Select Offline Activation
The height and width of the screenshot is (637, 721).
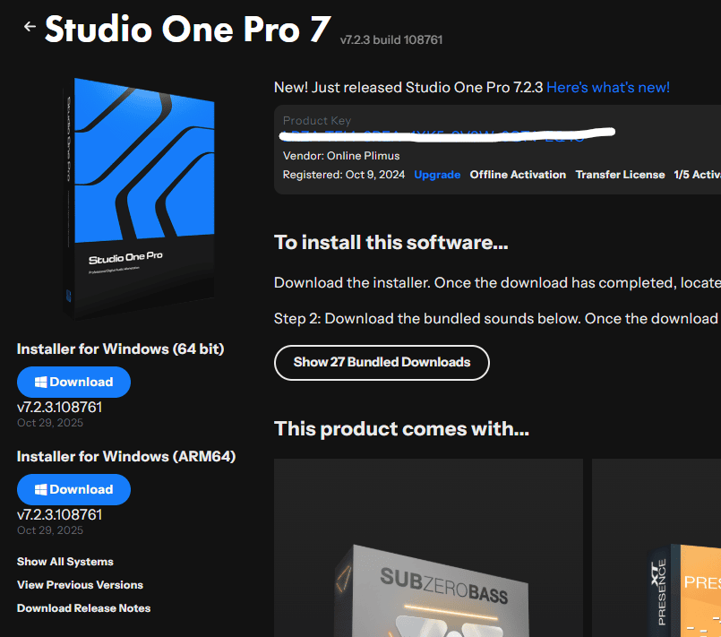pyautogui.click(x=518, y=175)
